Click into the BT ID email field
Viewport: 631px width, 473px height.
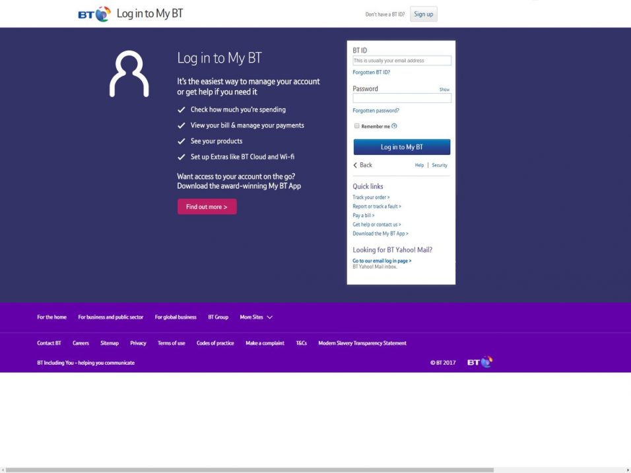point(401,61)
